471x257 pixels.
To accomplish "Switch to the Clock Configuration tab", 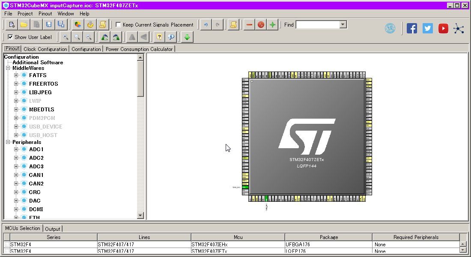I will pyautogui.click(x=45, y=49).
